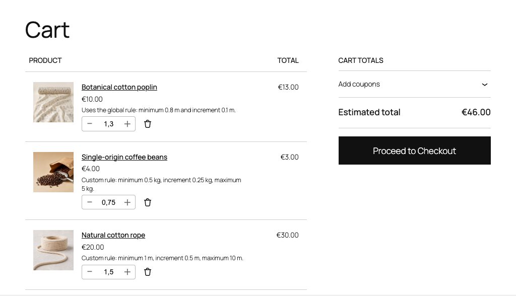This screenshot has height=302, width=516.
Task: Click the €4.00 coffee unit price
Action: click(91, 169)
